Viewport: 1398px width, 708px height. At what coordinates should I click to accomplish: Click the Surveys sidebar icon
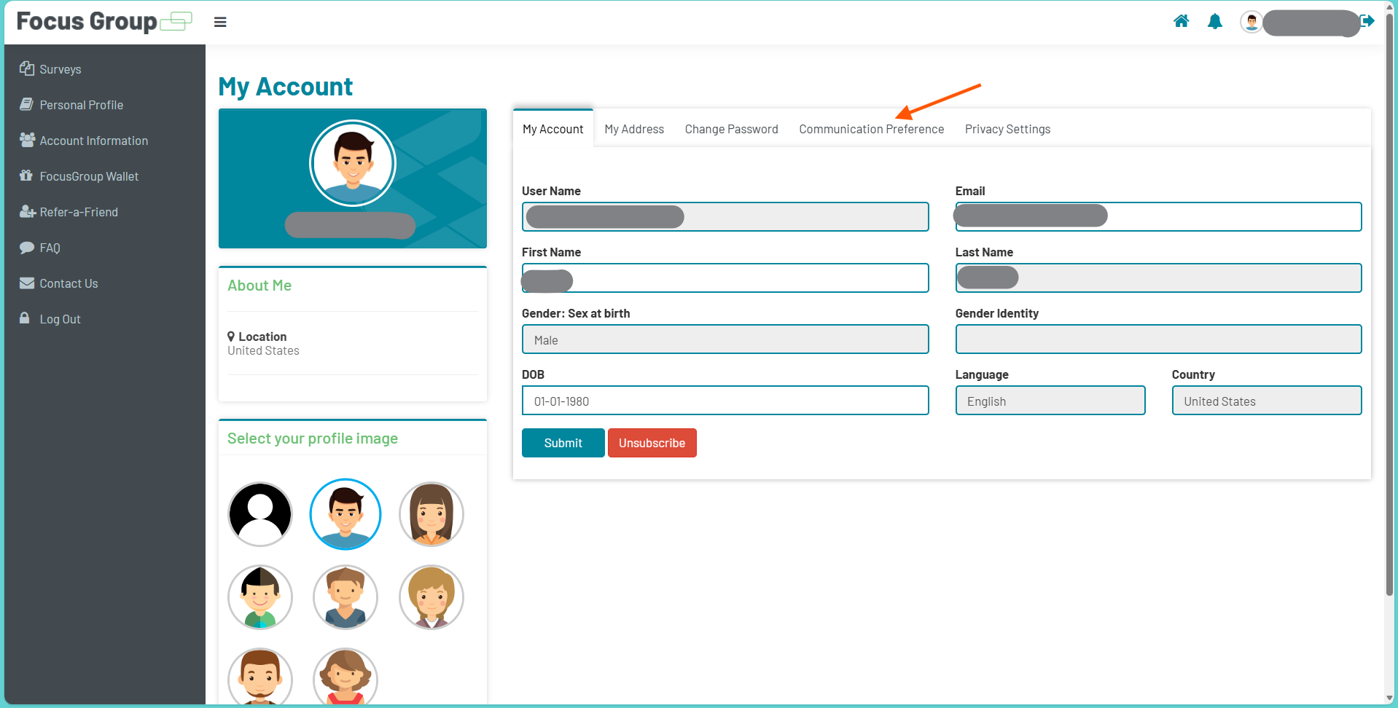click(27, 68)
